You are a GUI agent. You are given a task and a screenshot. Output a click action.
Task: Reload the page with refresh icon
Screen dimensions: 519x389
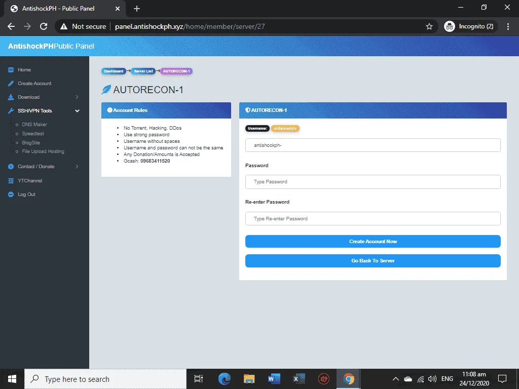coord(44,26)
